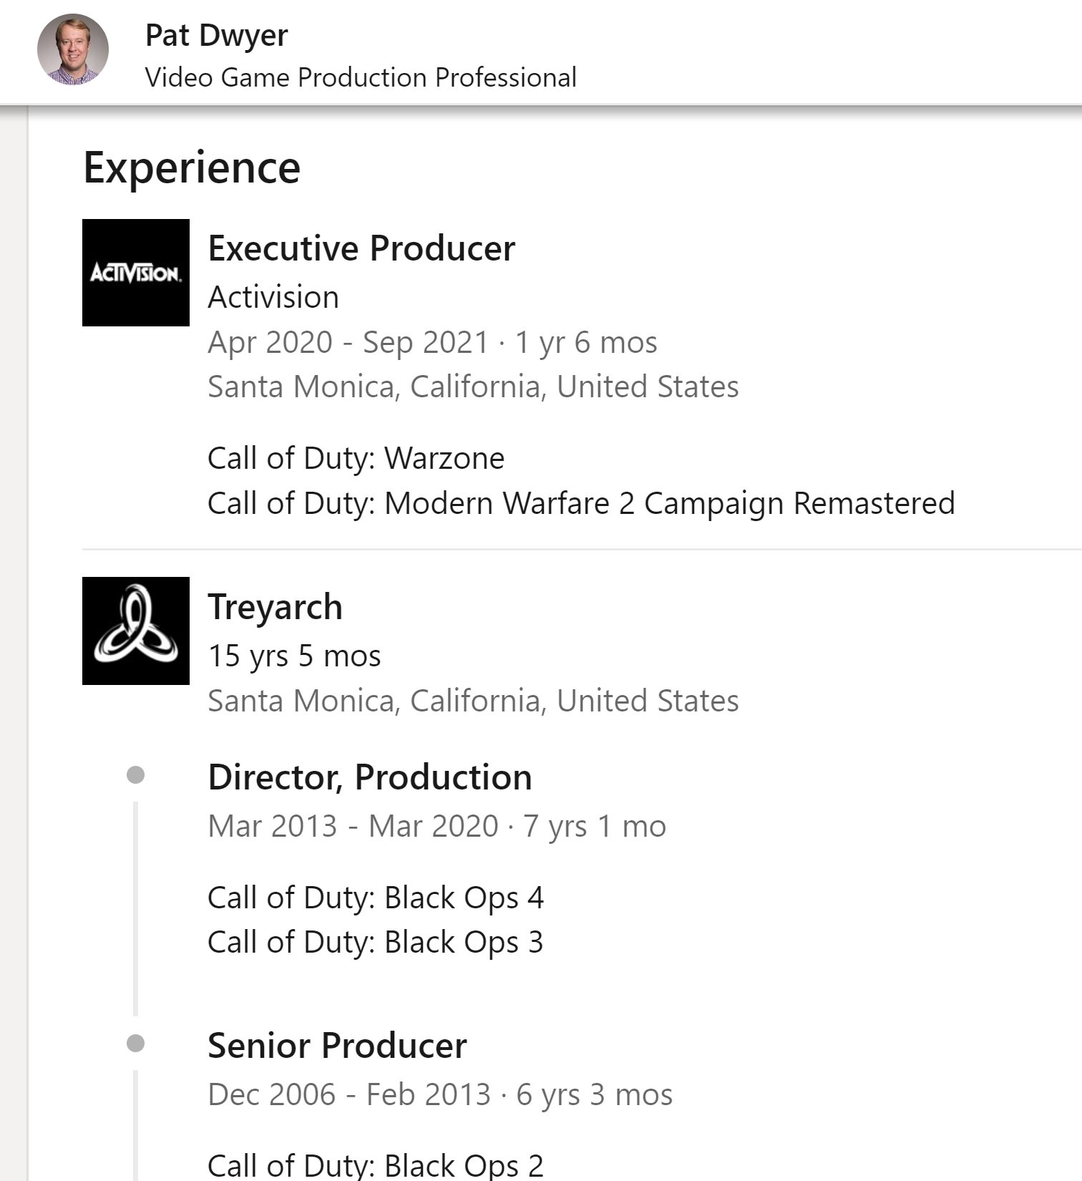
Task: Open the Senior Producer role title
Action: [x=337, y=1046]
